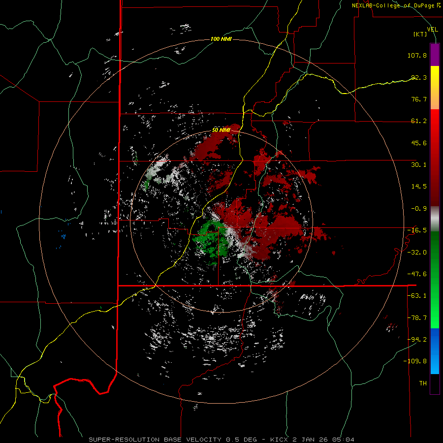
Task: Click the -109.8 legend value
Action: 415,361
